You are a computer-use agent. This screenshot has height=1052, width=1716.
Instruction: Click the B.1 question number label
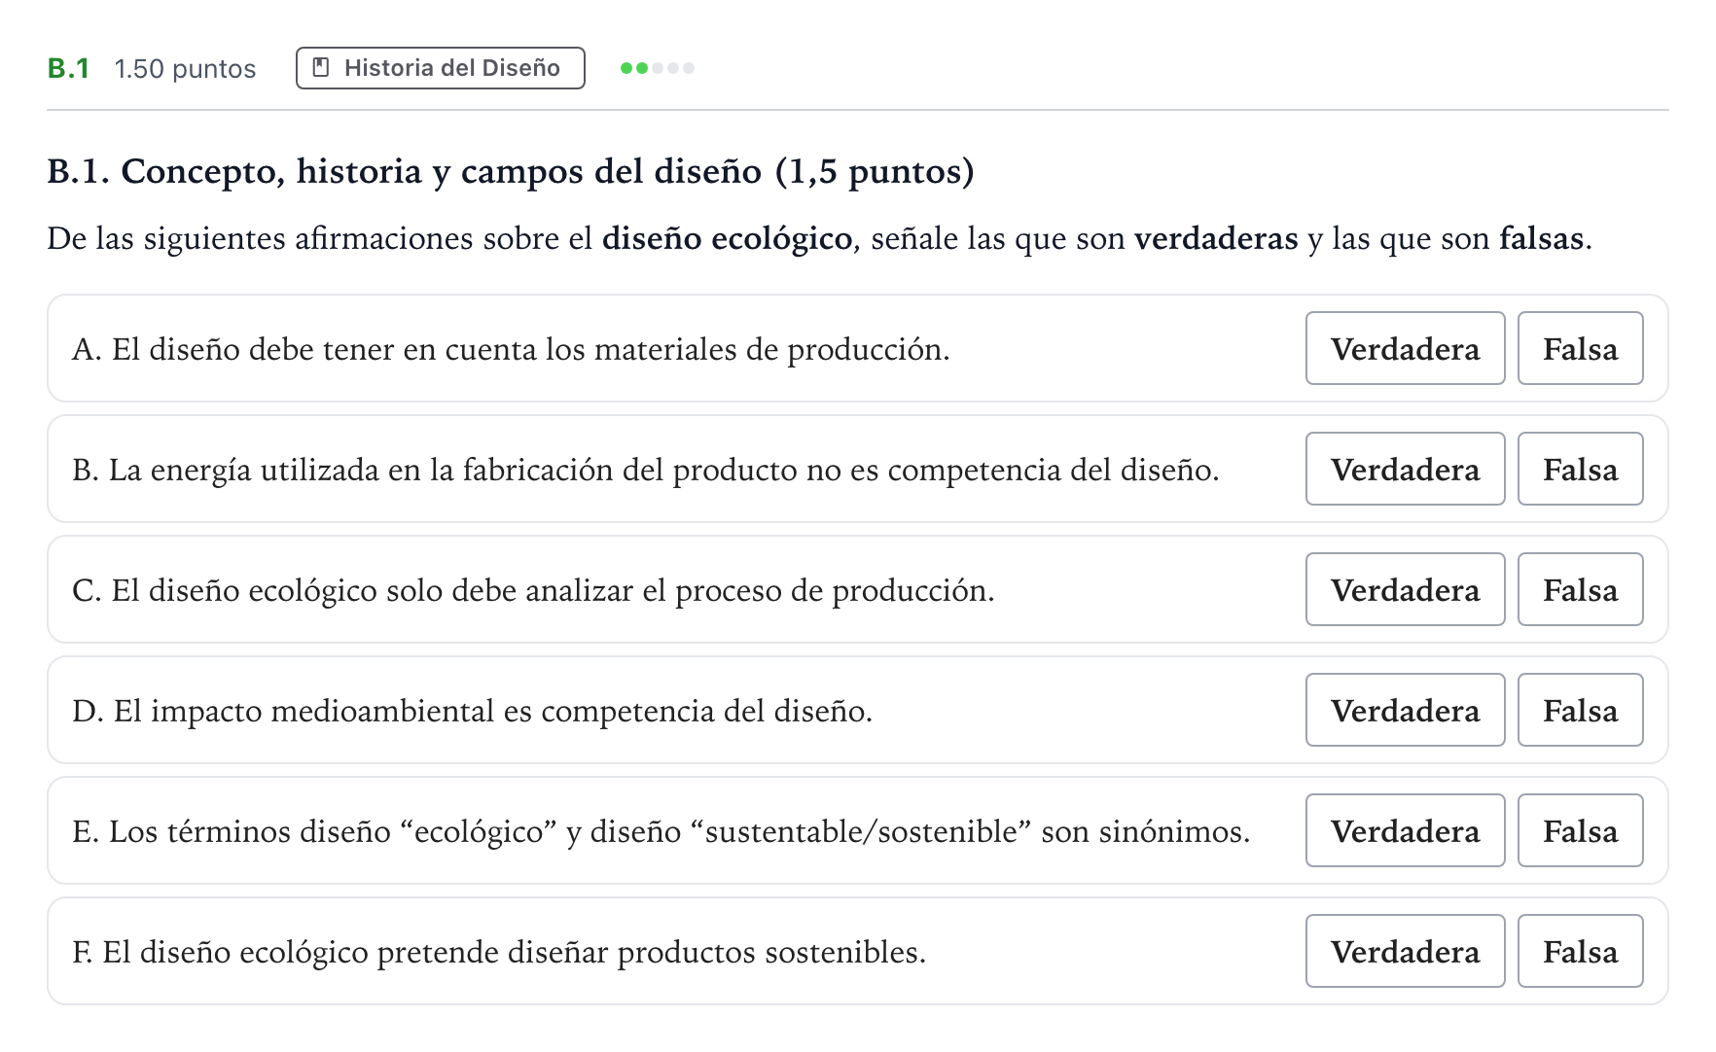68,68
